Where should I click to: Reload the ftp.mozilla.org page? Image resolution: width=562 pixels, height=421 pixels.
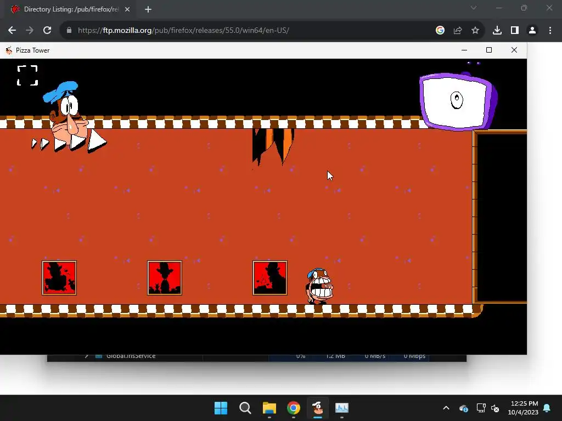tap(47, 31)
